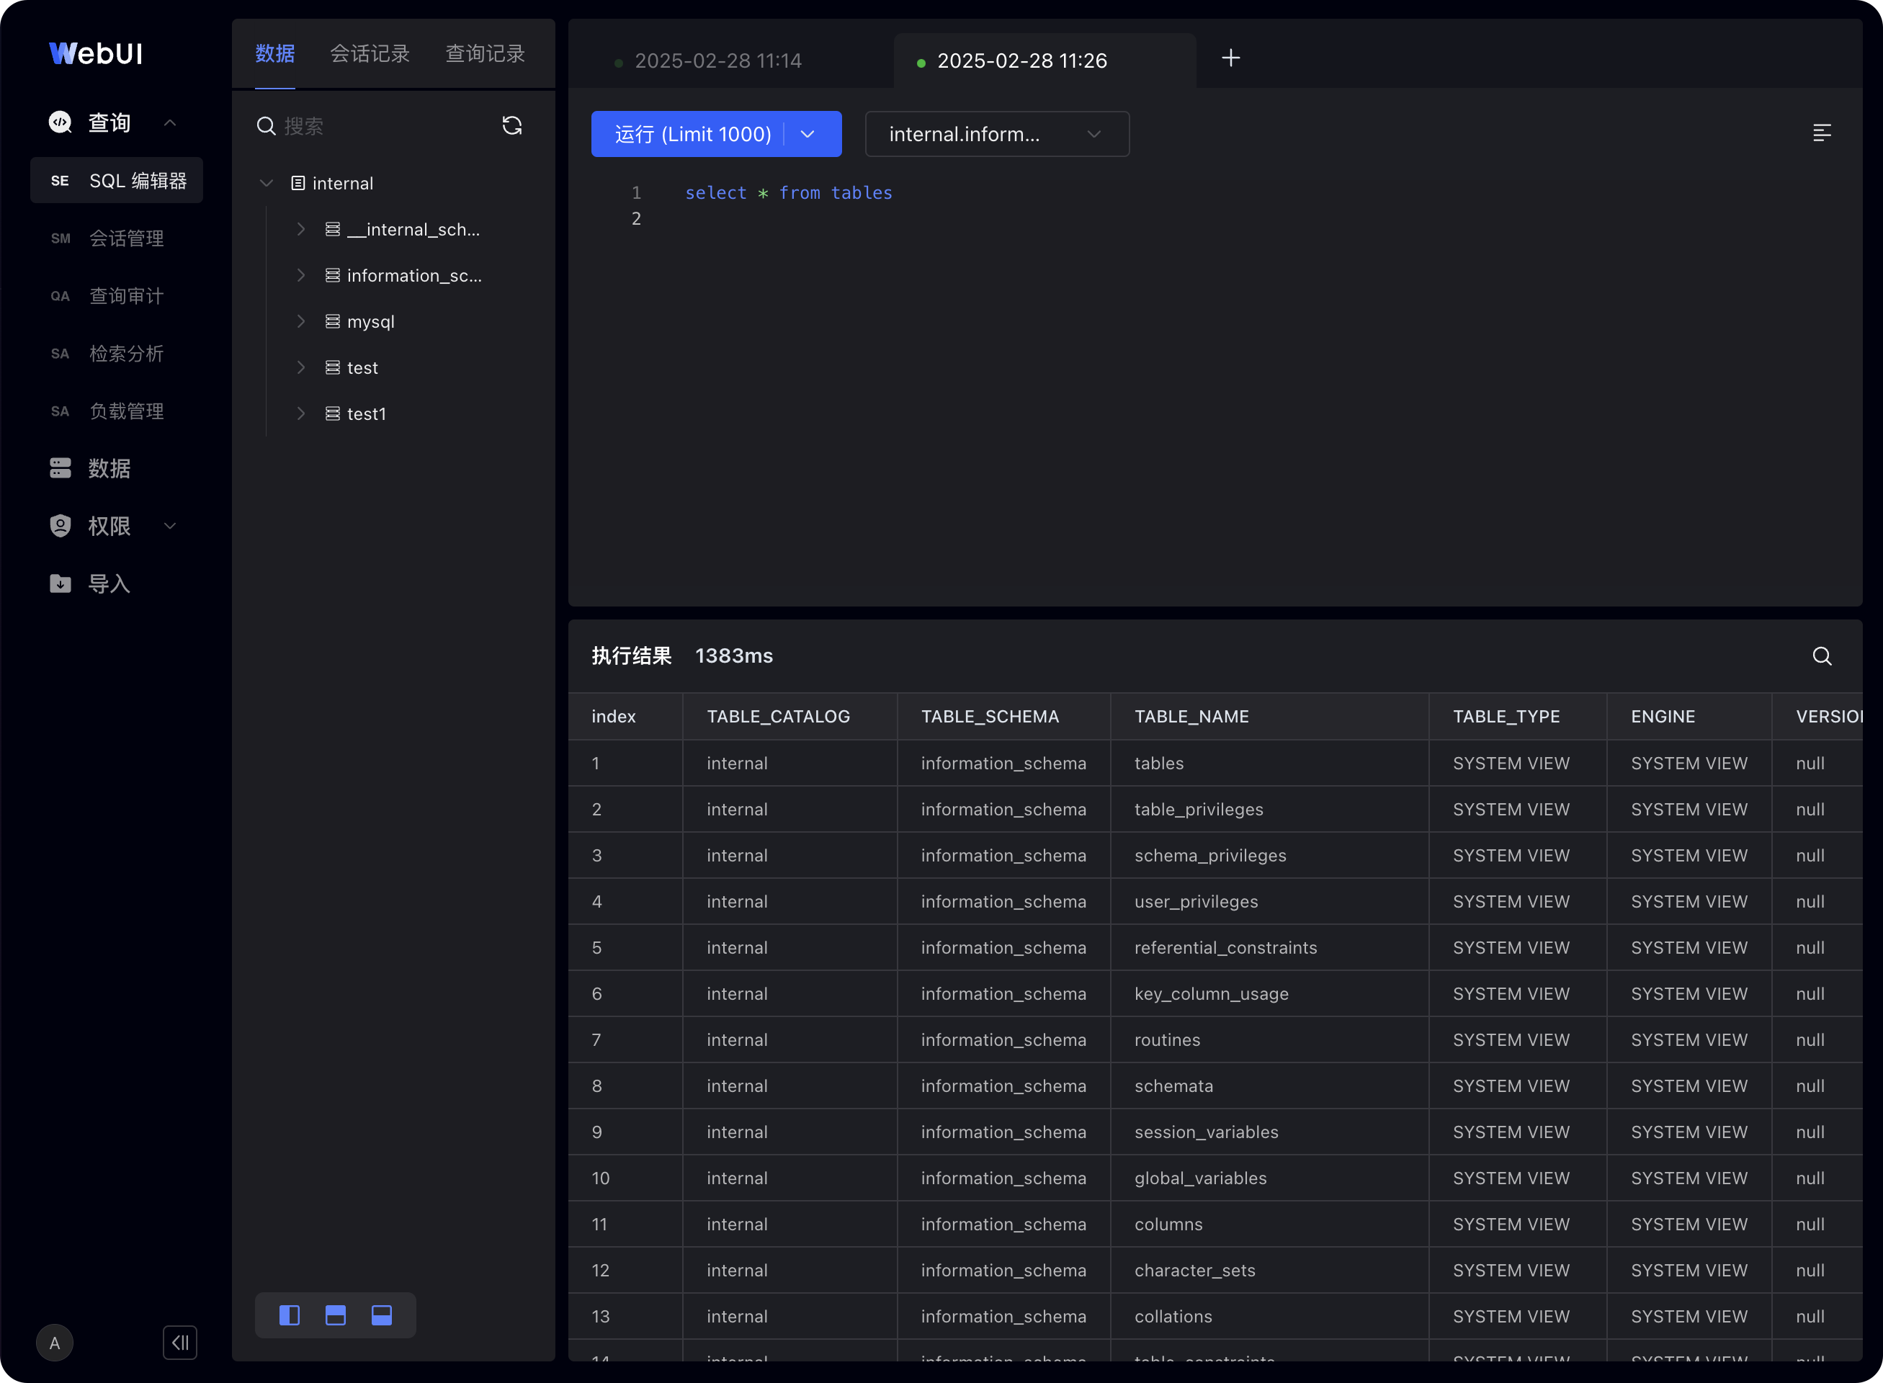
Task: Click the 1383ms execution time
Action: 734,656
